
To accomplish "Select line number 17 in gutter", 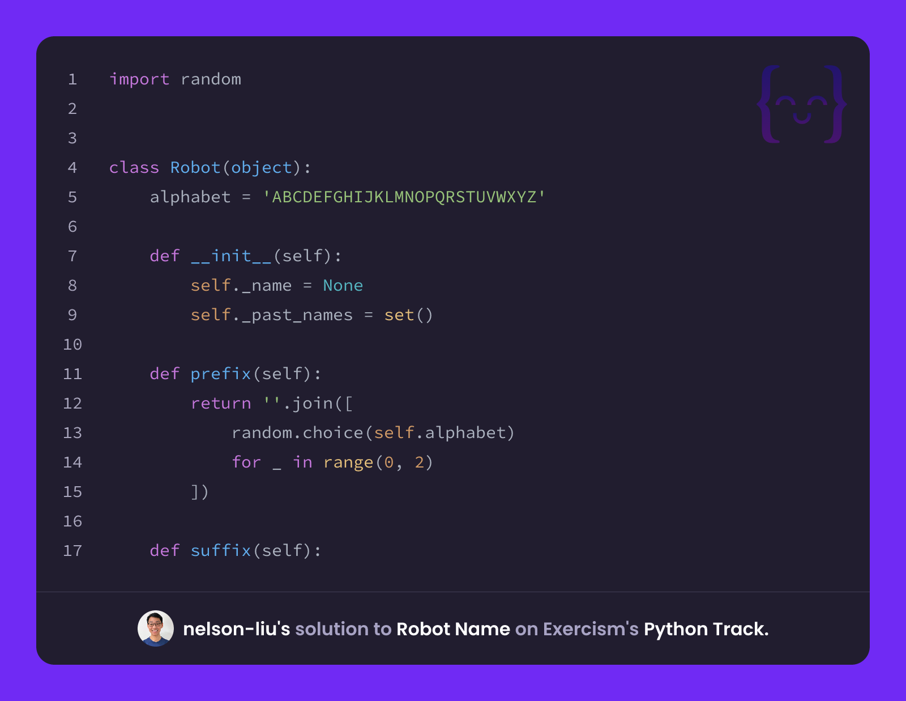I will 72,551.
